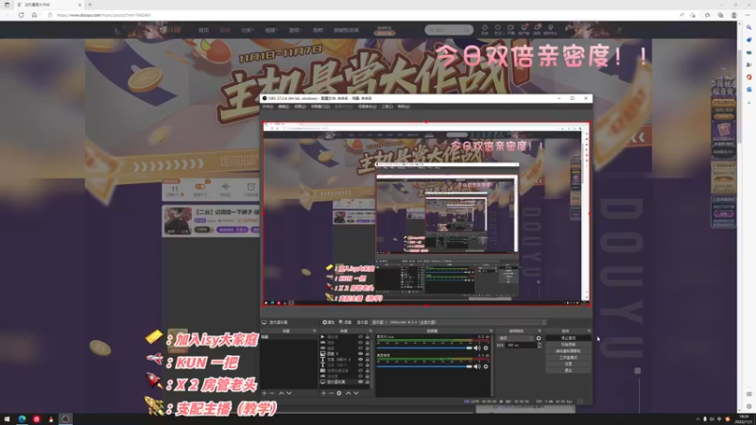756x425 pixels.
Task: Toggle visibility of 视频采集设备 source
Action: pos(360,370)
